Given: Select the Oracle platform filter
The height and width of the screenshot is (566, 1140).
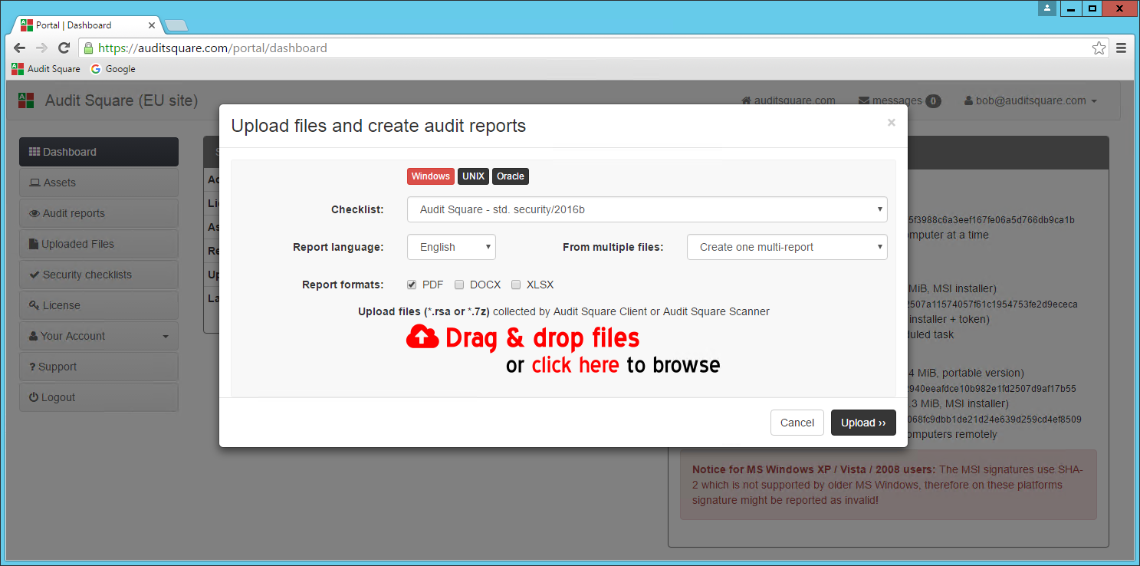Looking at the screenshot, I should pyautogui.click(x=511, y=176).
